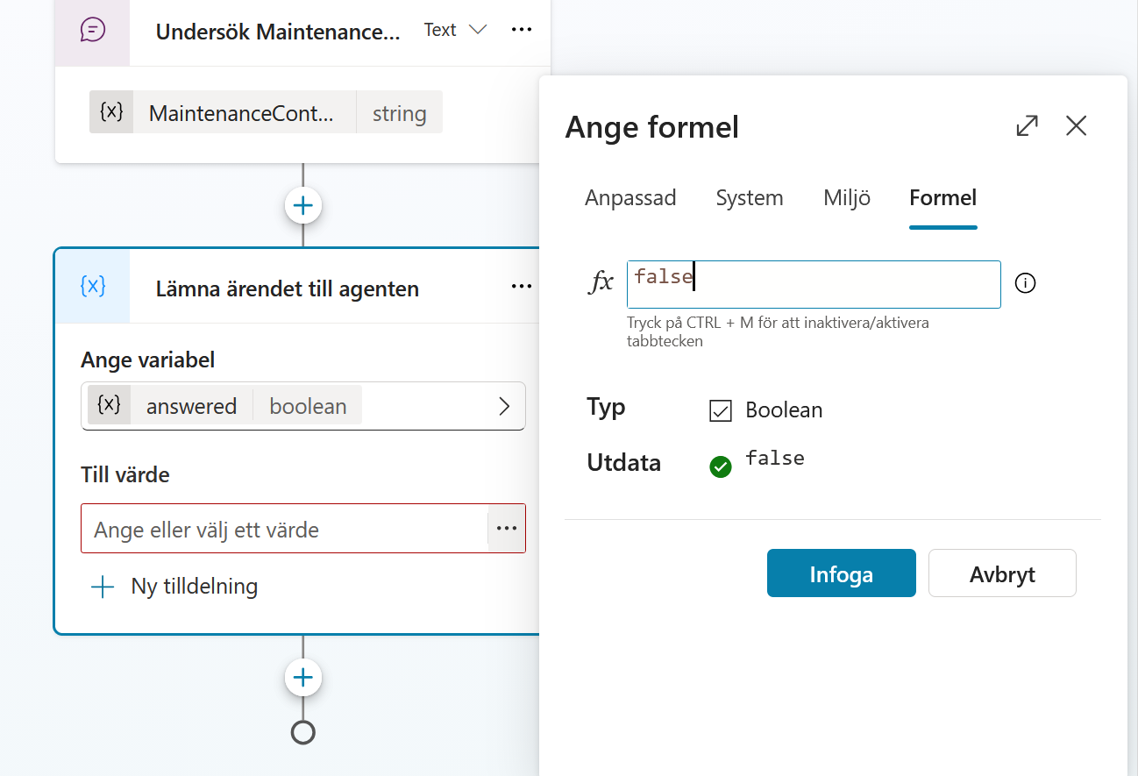Screen dimensions: 1138x776
Task: Switch to the Anpassad tab
Action: 630,198
